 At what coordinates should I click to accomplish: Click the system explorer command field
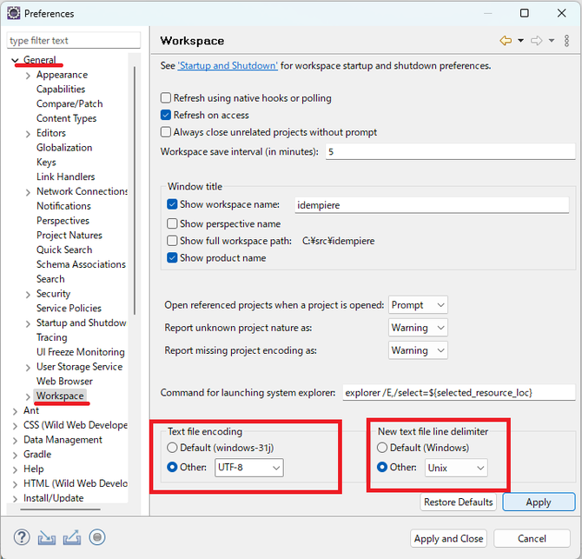459,393
